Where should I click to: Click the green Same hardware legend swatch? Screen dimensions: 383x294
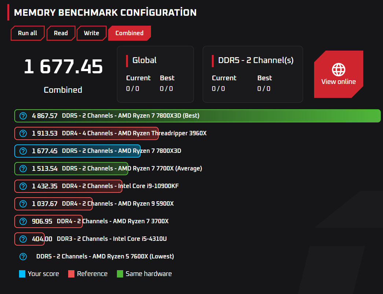120,274
